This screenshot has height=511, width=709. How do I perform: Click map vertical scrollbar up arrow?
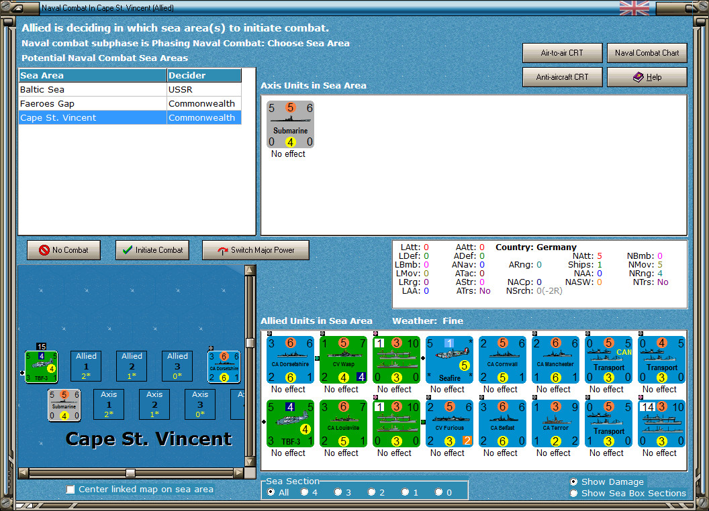click(250, 270)
